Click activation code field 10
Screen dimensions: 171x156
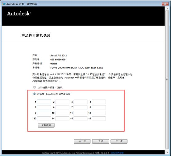62,113
